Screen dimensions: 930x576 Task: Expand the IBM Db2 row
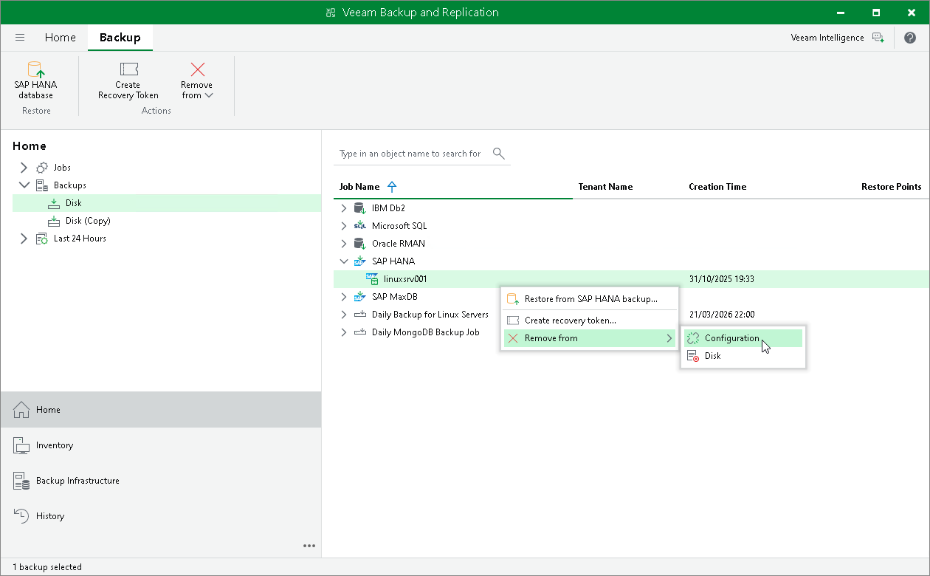(343, 208)
